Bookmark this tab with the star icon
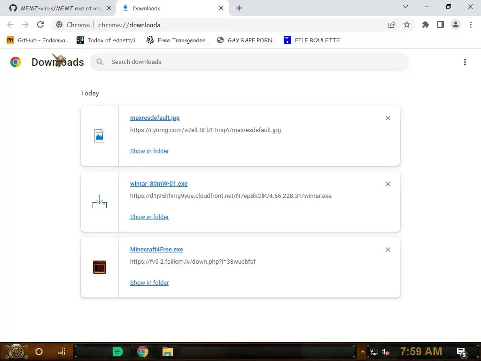 407,24
